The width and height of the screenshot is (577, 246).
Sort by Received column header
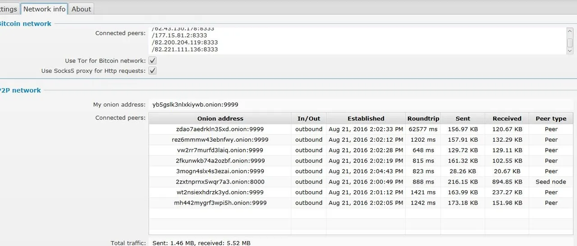point(507,119)
